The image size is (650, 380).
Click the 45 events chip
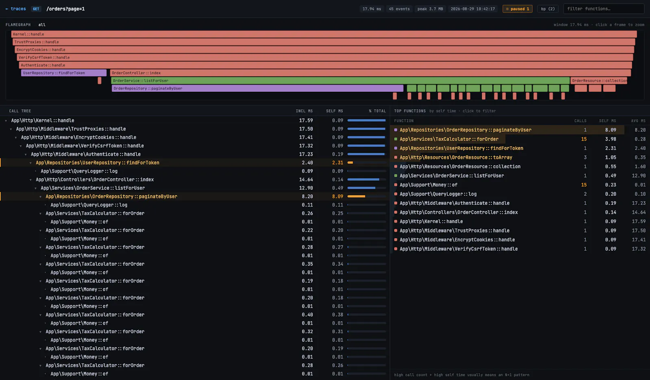[399, 9]
